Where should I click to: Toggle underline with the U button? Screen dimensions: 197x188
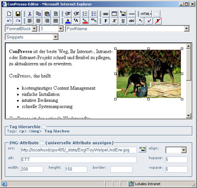pyautogui.click(x=123, y=21)
